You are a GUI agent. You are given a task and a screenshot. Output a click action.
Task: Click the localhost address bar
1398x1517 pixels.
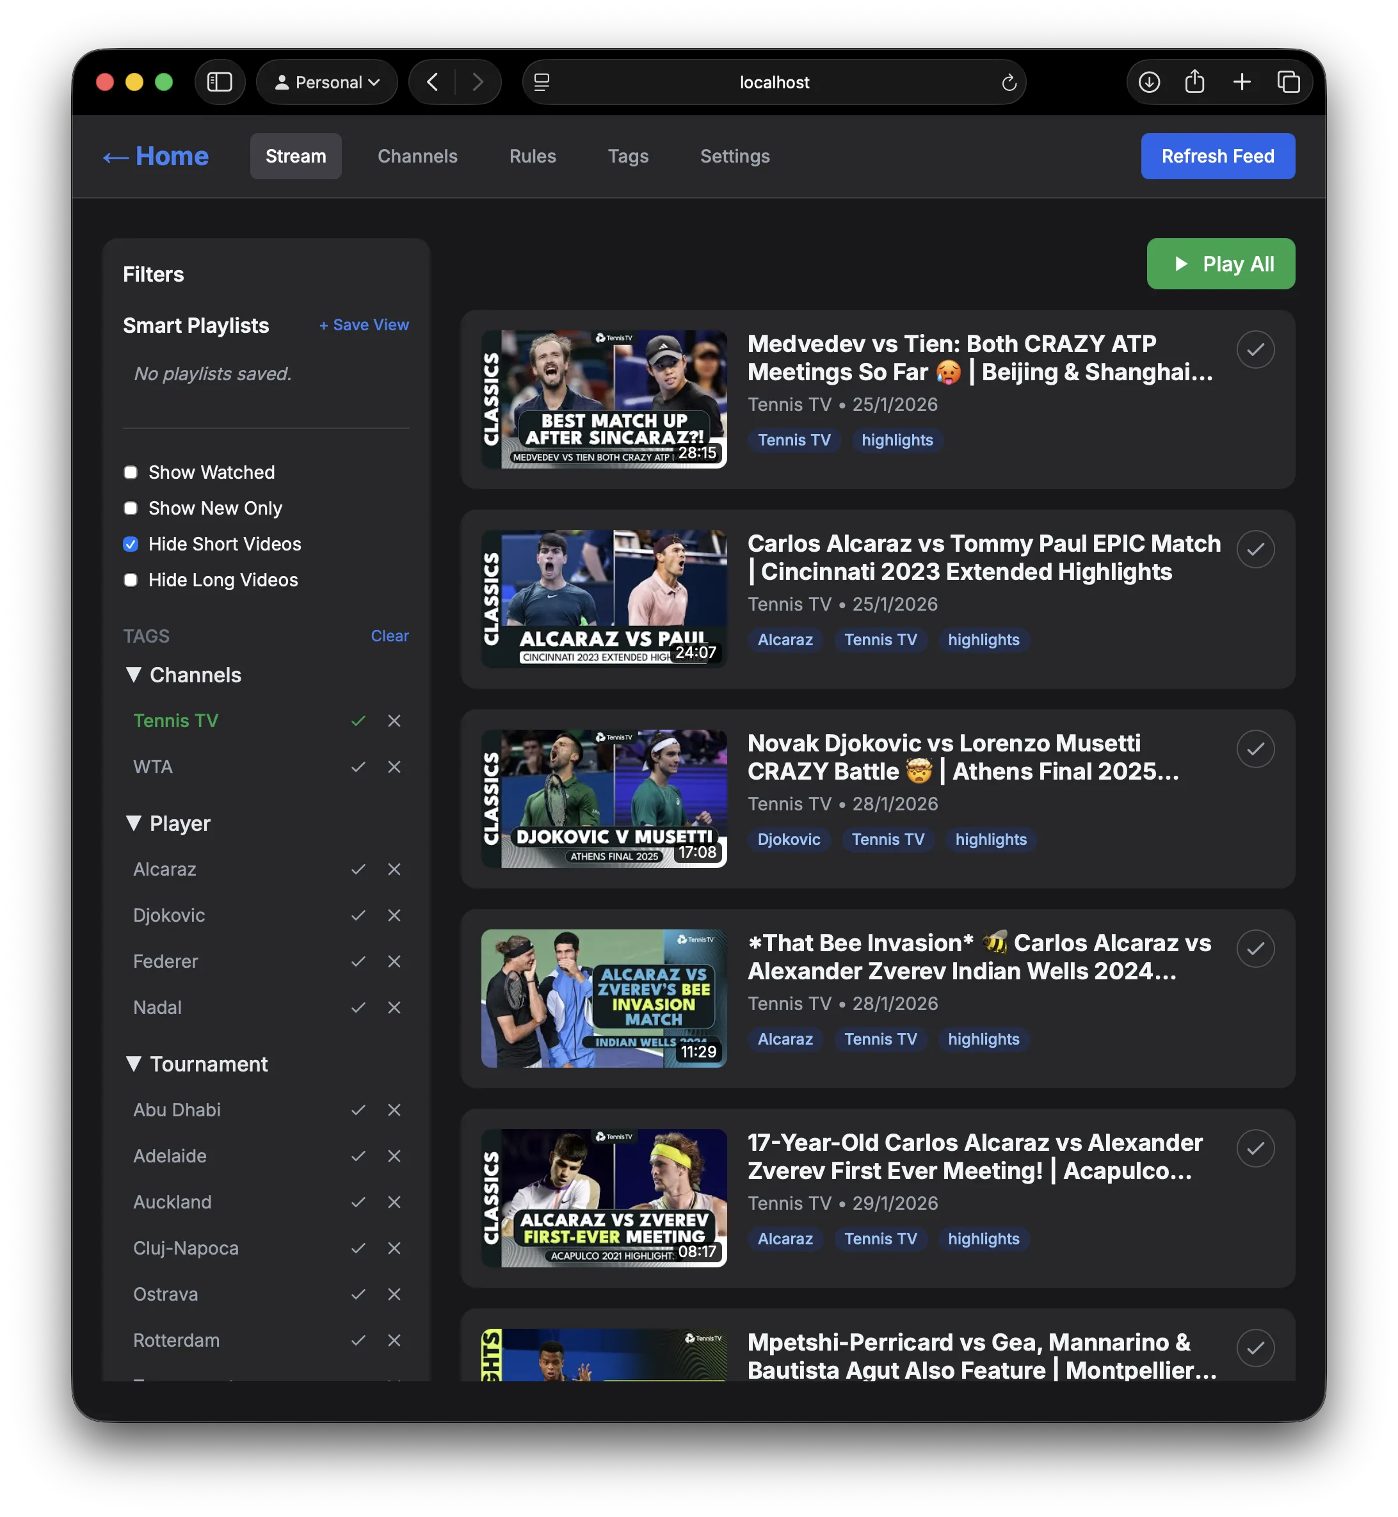tap(774, 82)
